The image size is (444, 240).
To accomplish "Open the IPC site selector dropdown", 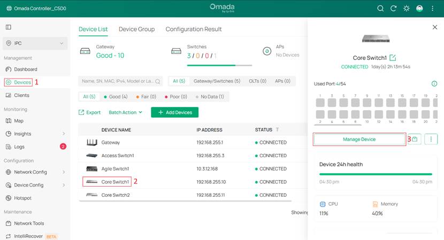I will 35,43.
